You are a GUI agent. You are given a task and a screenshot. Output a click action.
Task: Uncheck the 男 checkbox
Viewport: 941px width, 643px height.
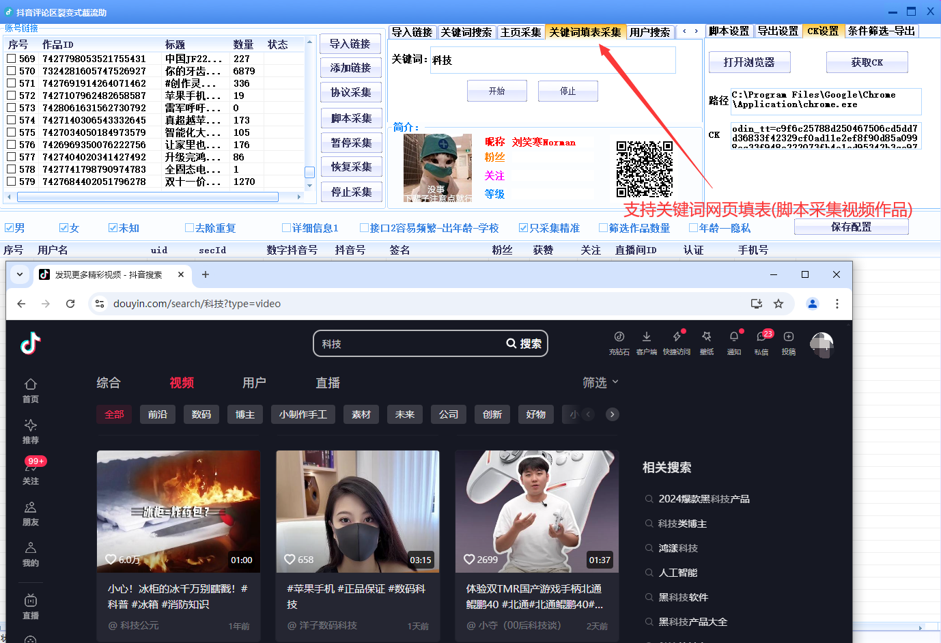[10, 228]
